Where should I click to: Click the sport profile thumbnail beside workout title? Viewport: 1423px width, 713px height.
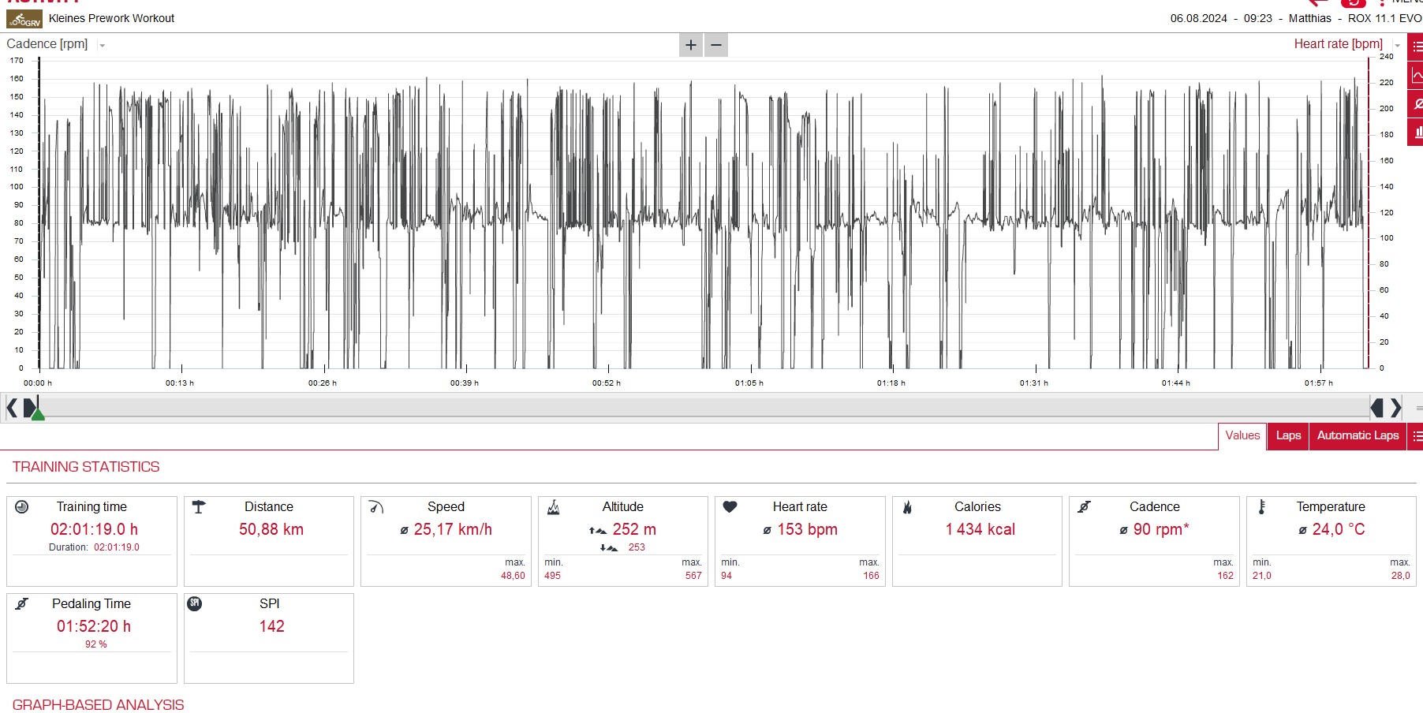(x=24, y=19)
